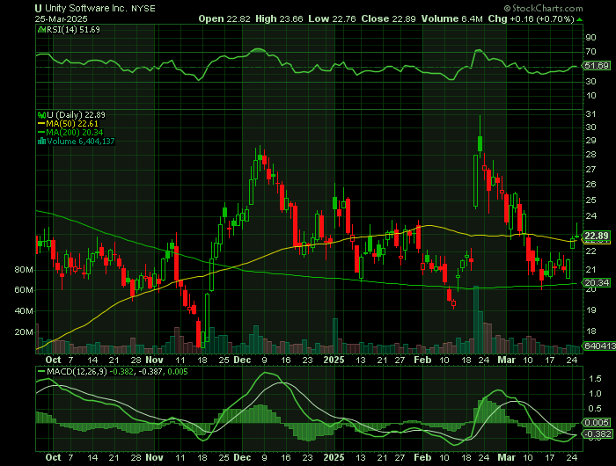
Task: Click the 20M label on the volume scale
Action: tap(24, 332)
